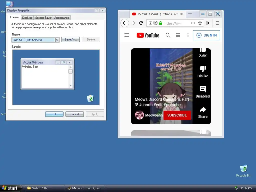256x192 pixels.
Task: Expand the browser toolbar overflow chevrons
Action: (207, 23)
